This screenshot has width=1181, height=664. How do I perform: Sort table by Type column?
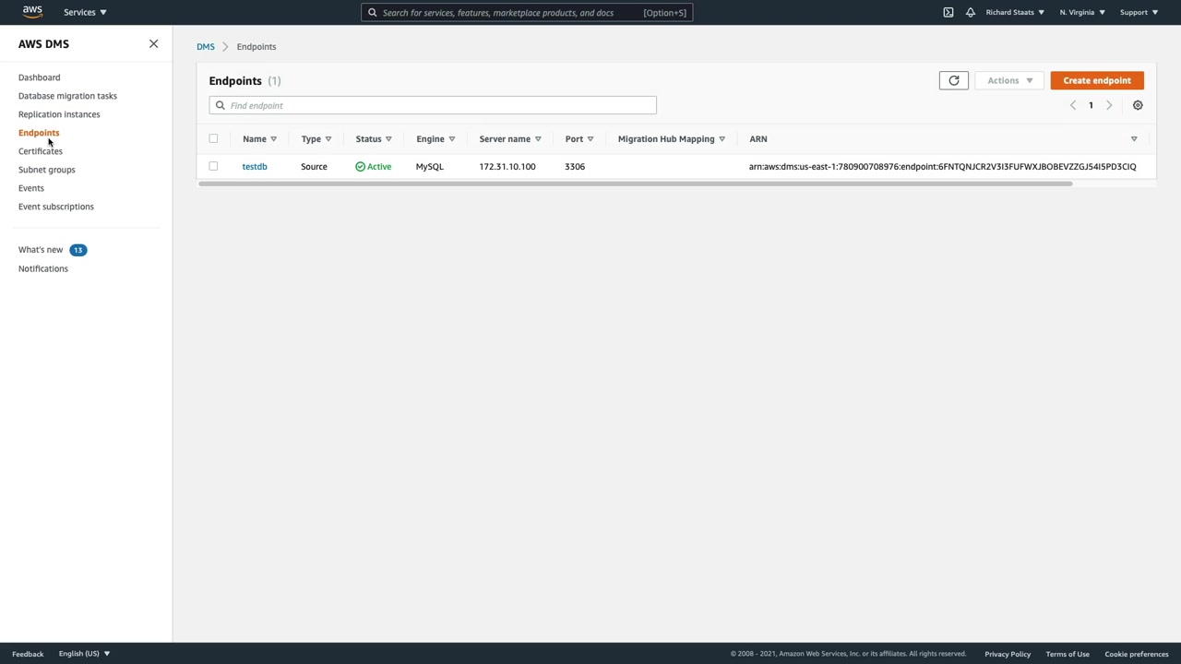tap(316, 138)
